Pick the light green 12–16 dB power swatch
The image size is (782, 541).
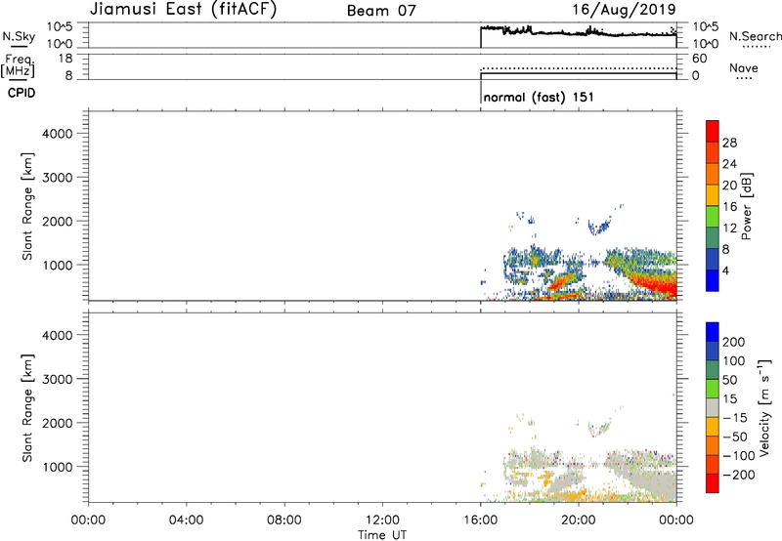(713, 217)
